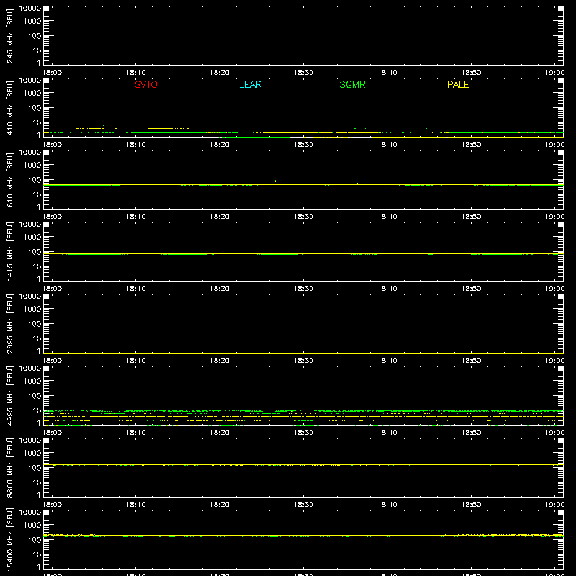Click 18:10 tick label under 2695 MHz panel
This screenshot has width=576, height=576.
click(x=136, y=361)
